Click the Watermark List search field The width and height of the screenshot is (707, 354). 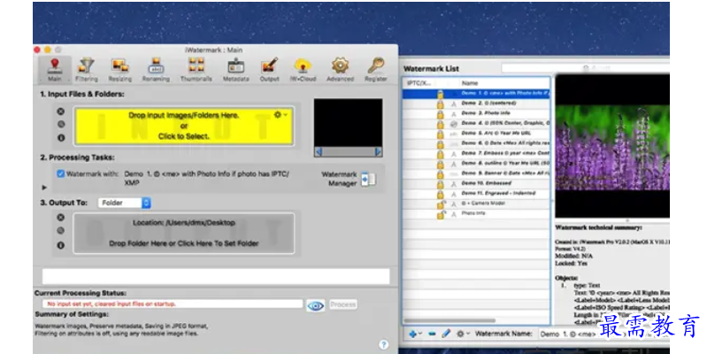[x=585, y=68]
